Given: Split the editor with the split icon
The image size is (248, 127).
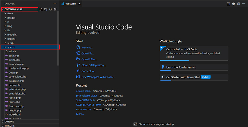Looking at the screenshot, I should point(239,4).
